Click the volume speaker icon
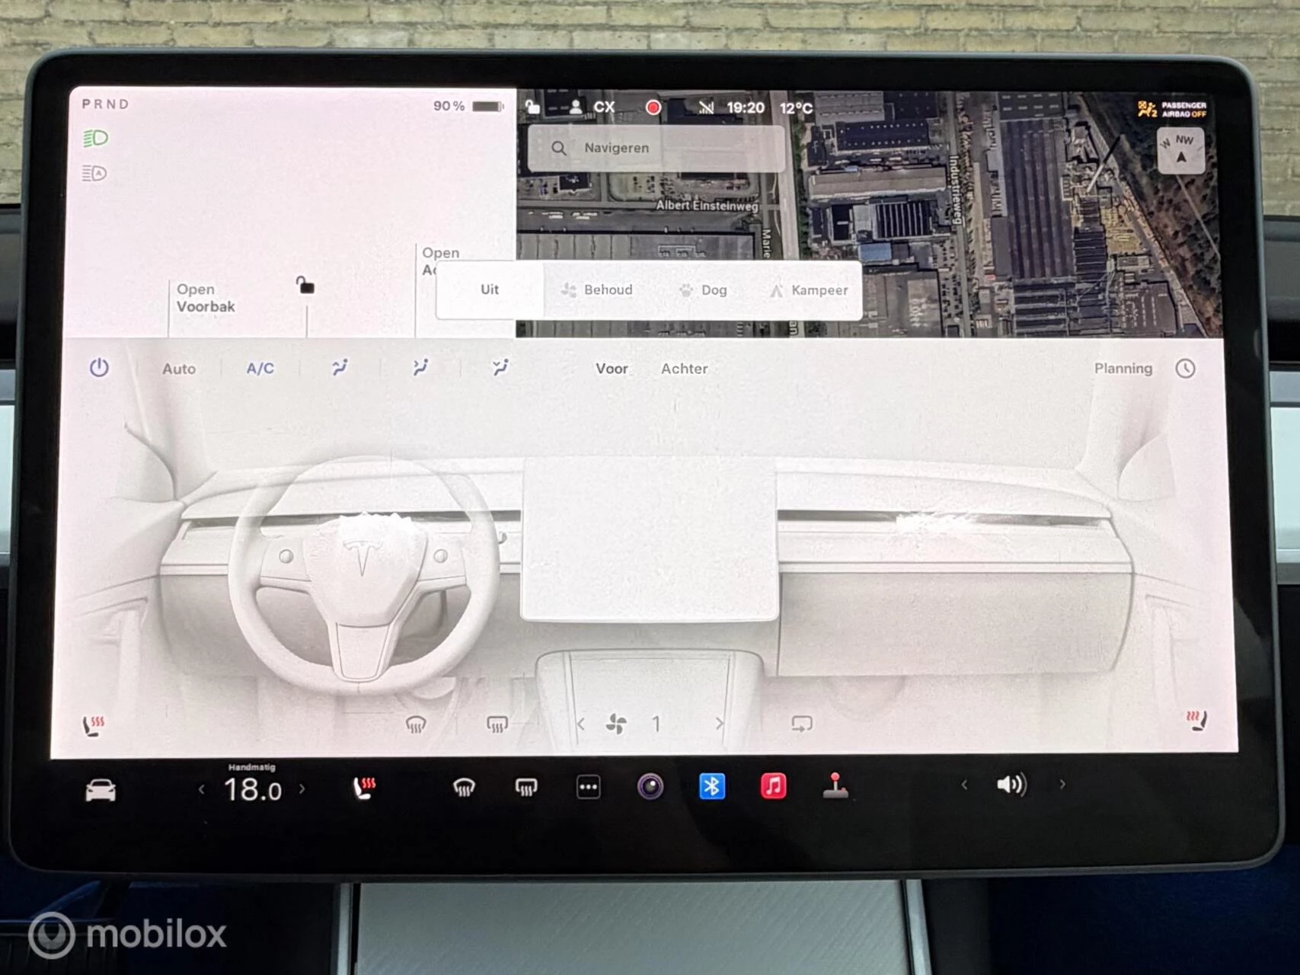The image size is (1300, 975). pos(1011,785)
